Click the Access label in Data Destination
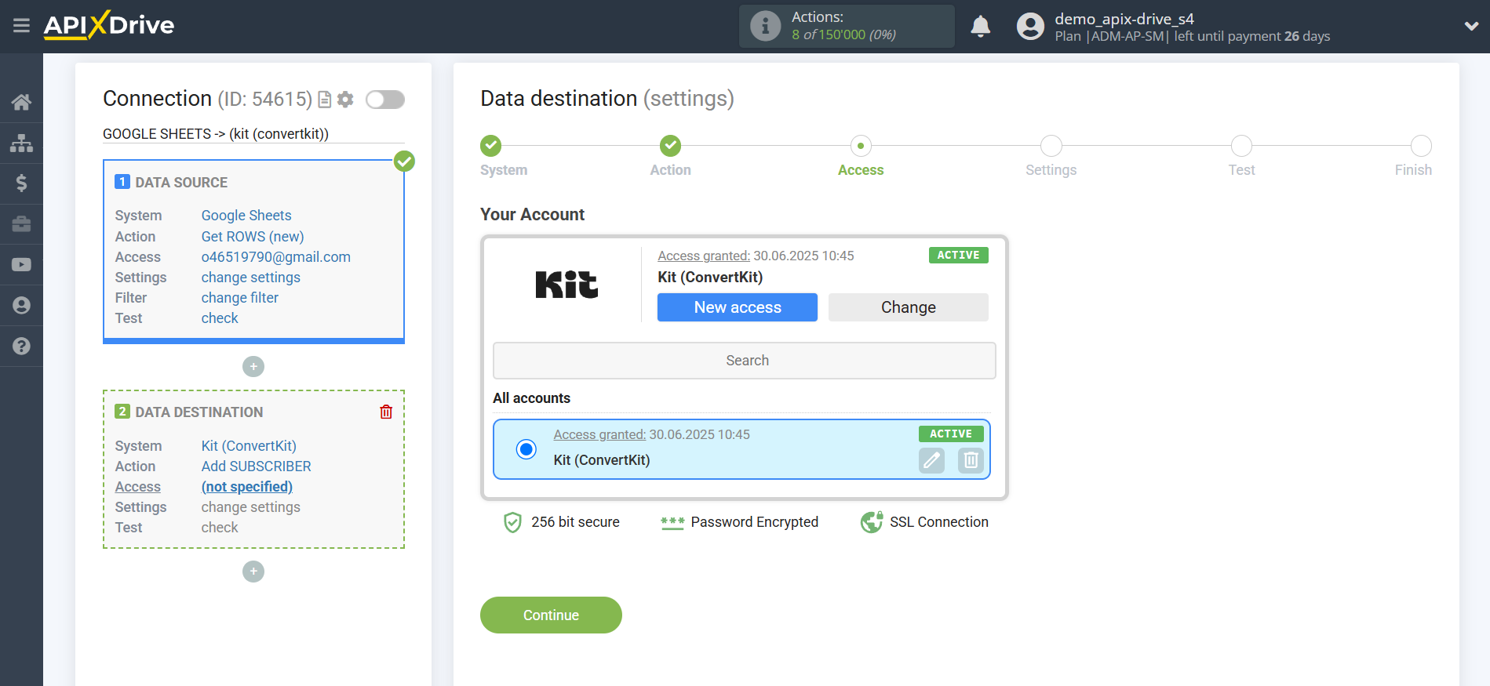Screen dimensions: 1490x686 pyautogui.click(x=138, y=487)
